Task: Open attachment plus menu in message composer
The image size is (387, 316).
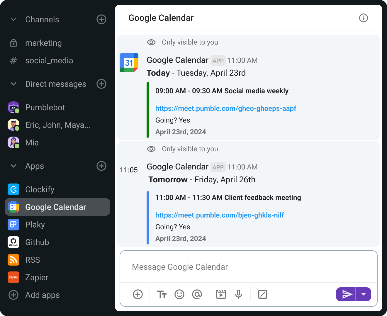Action: (x=138, y=294)
